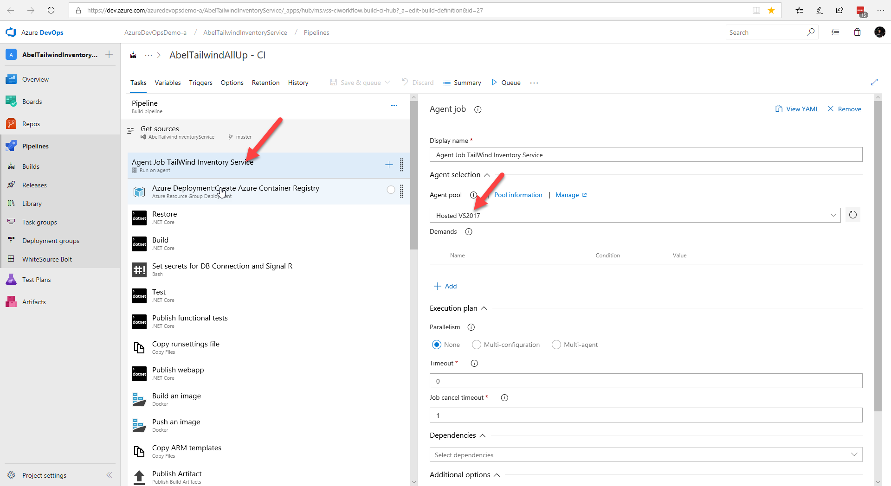The image size is (891, 486).
Task: Click the Job cancel timeout field
Action: pyautogui.click(x=646, y=415)
